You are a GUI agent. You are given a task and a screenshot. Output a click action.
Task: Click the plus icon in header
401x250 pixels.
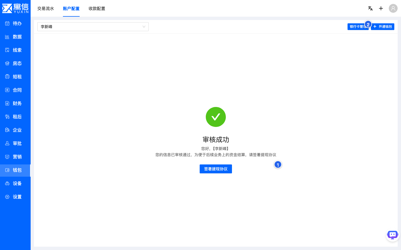click(381, 8)
